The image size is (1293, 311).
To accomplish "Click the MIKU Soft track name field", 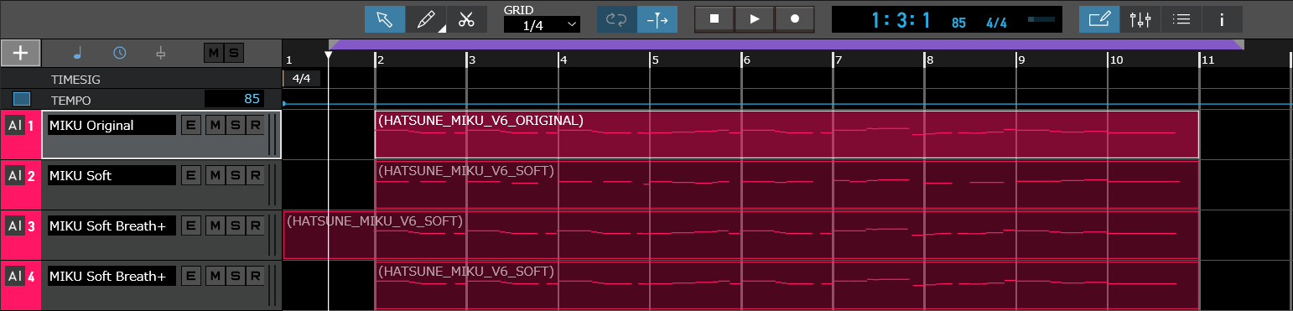I will 112,176.
